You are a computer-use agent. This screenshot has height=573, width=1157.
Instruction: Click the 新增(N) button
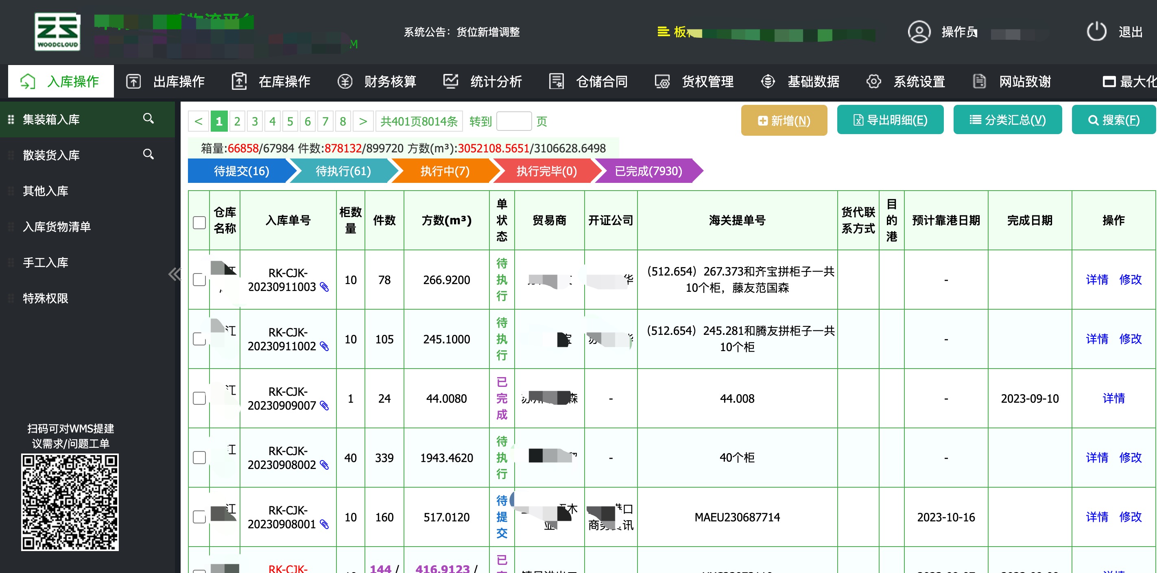(784, 120)
